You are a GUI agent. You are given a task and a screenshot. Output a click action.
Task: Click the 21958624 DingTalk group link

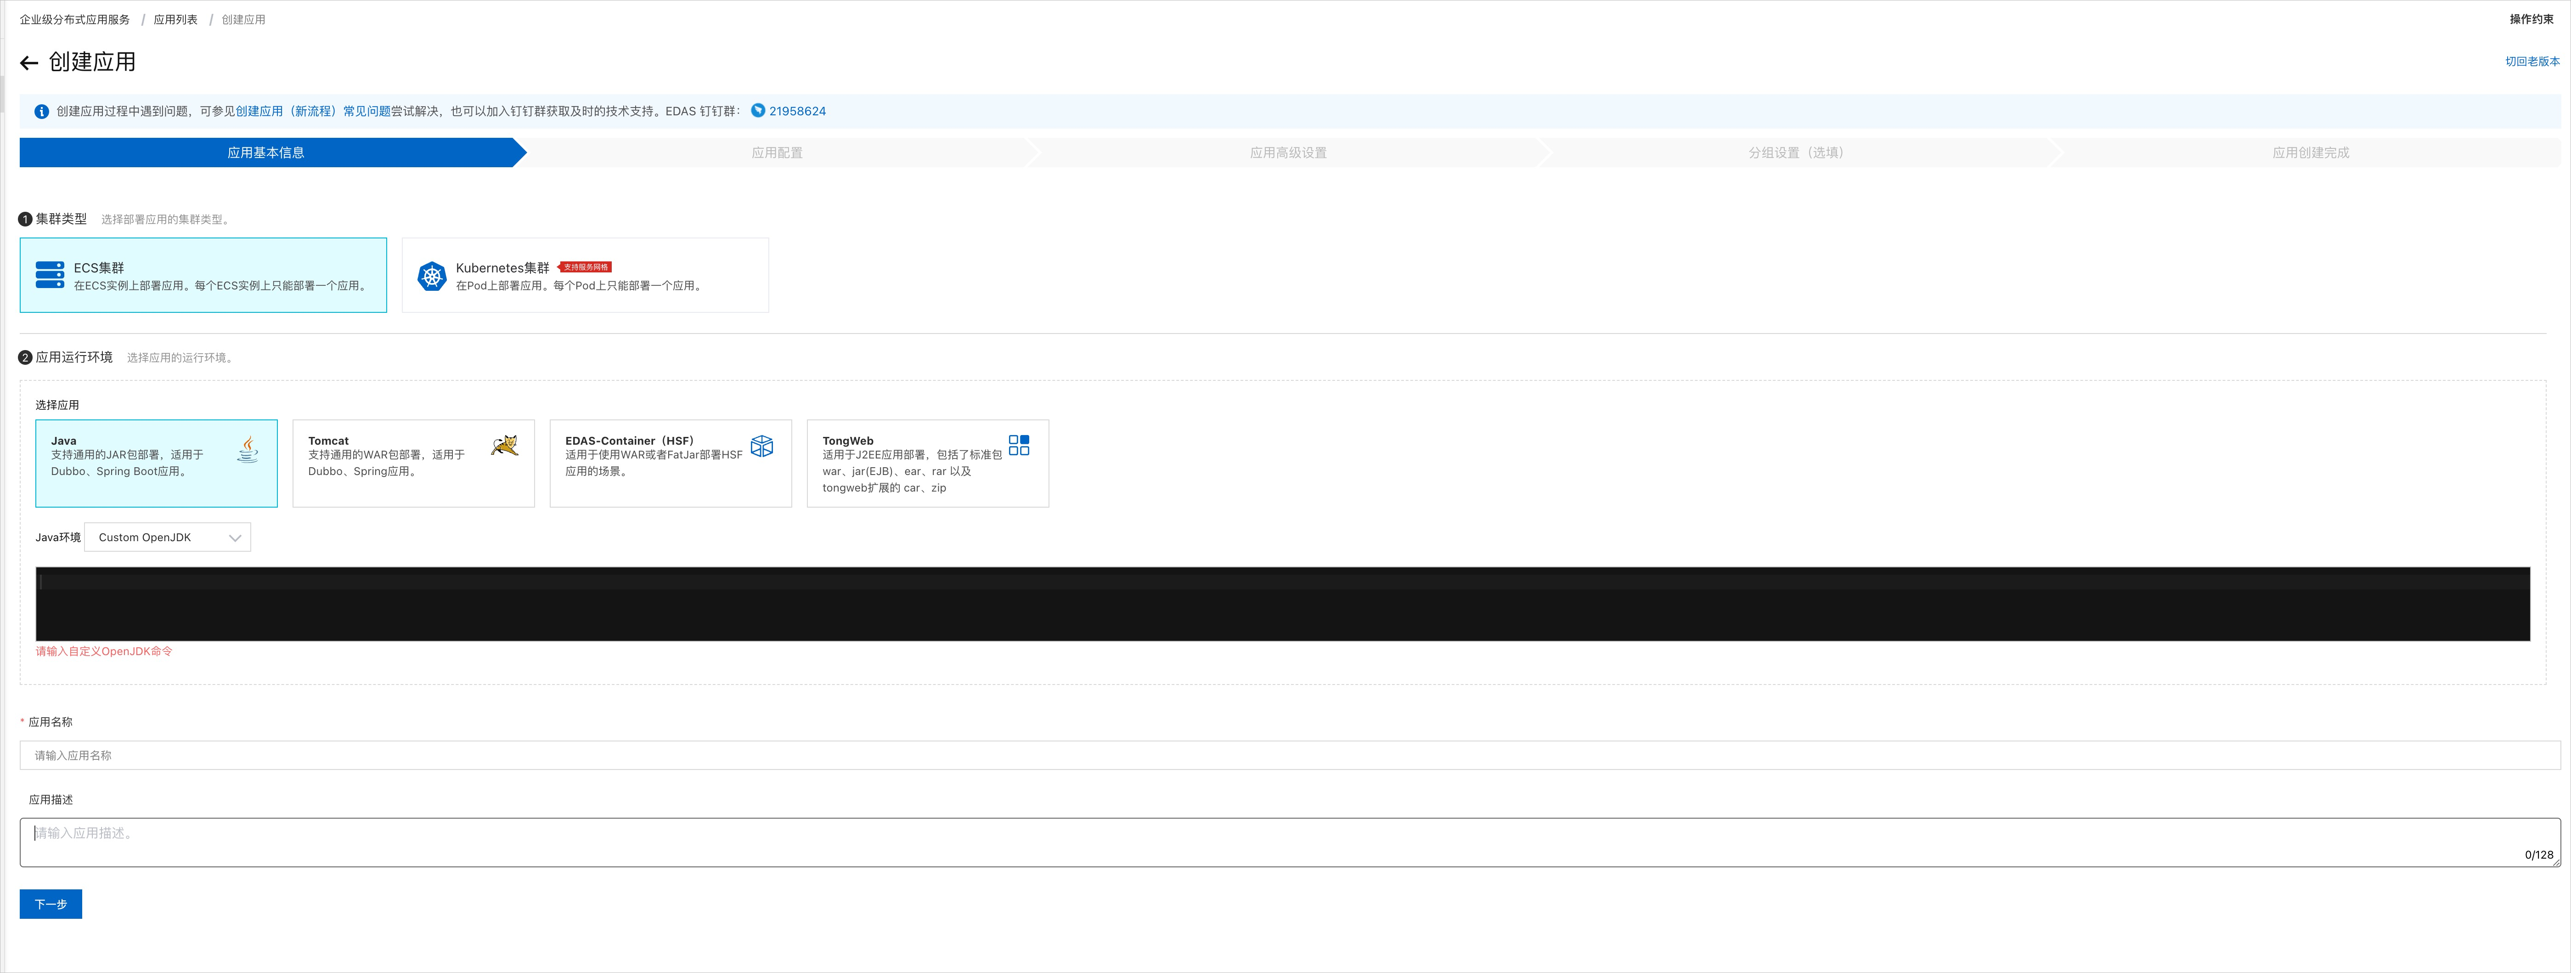797,112
